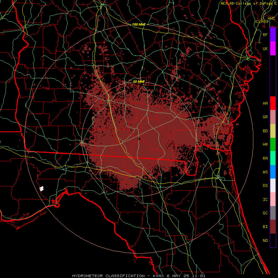
Task: Click the BI legend label
Action: click(x=265, y=227)
